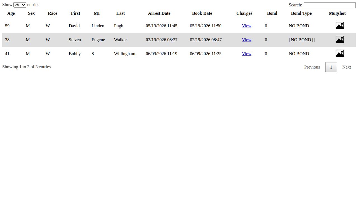
Task: Select arrest date 06/09/2026 11:19
Action: coord(161,54)
